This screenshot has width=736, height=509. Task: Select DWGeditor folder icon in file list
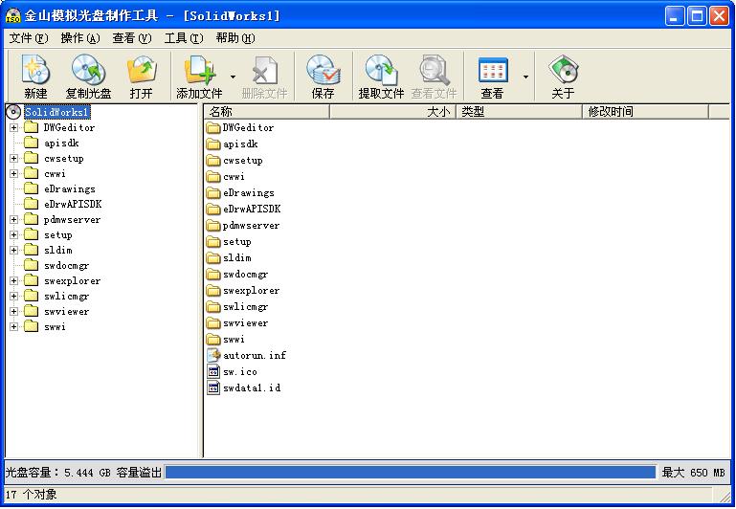(213, 127)
